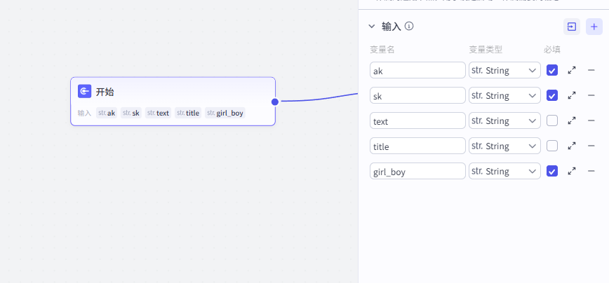Delete the girl_boy variable row
Image resolution: width=609 pixels, height=283 pixels.
coord(591,171)
